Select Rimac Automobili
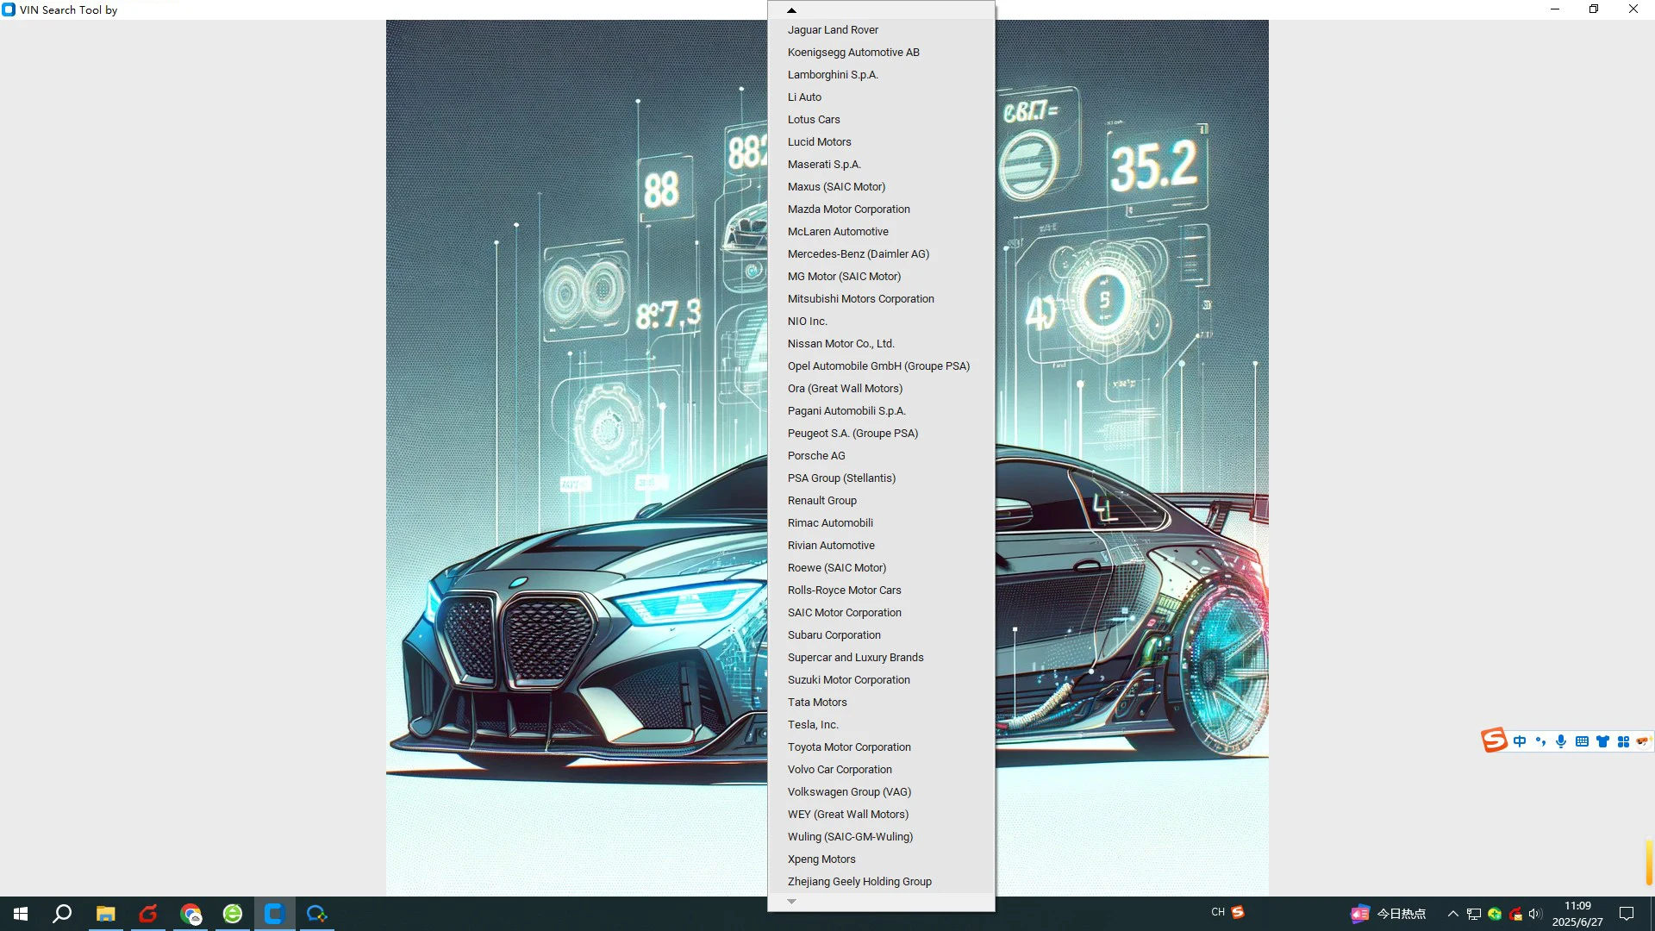Image resolution: width=1655 pixels, height=931 pixels. [881, 523]
